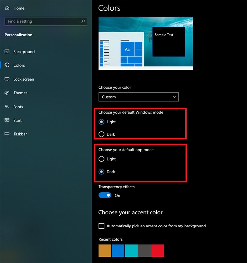Click the Colors palette icon

7,65
